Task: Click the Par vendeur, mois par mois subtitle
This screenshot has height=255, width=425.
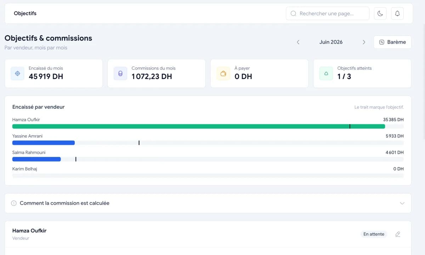Action: coord(36,48)
